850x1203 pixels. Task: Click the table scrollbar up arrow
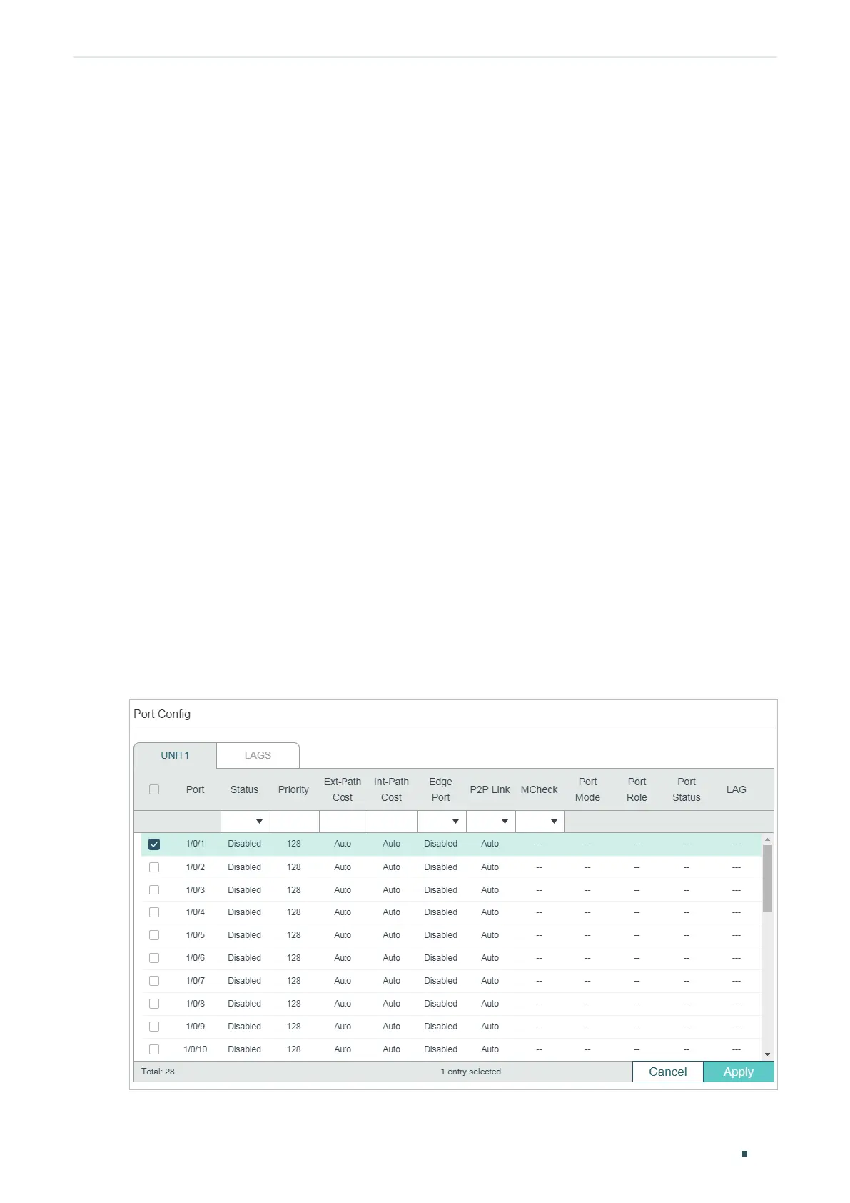point(767,840)
